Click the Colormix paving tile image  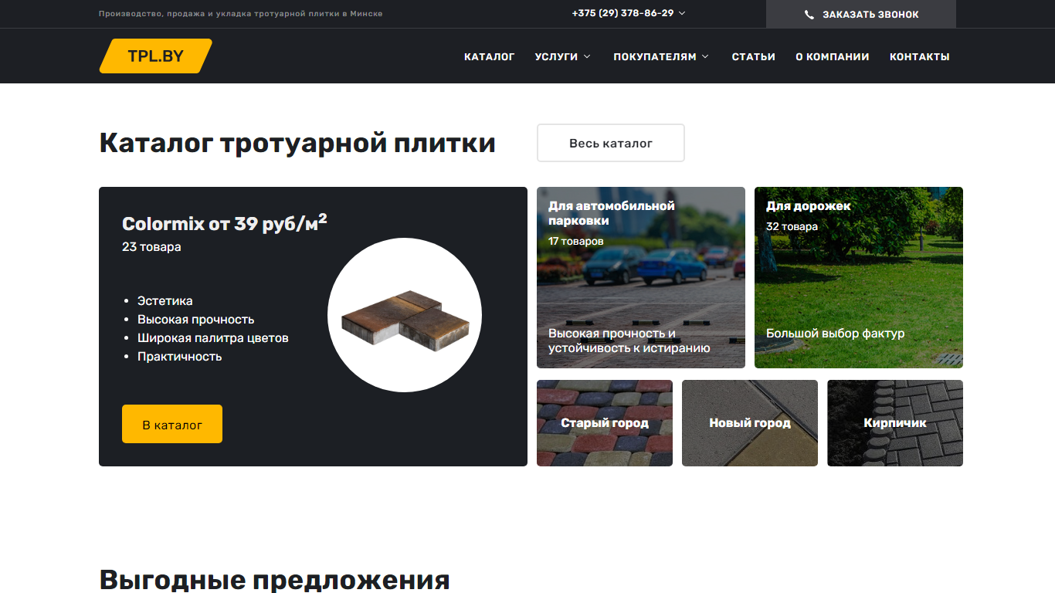click(405, 315)
